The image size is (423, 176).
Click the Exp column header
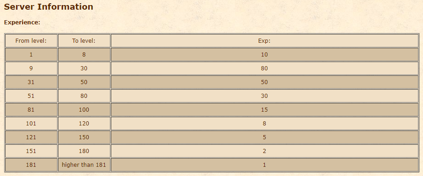[x=264, y=41]
